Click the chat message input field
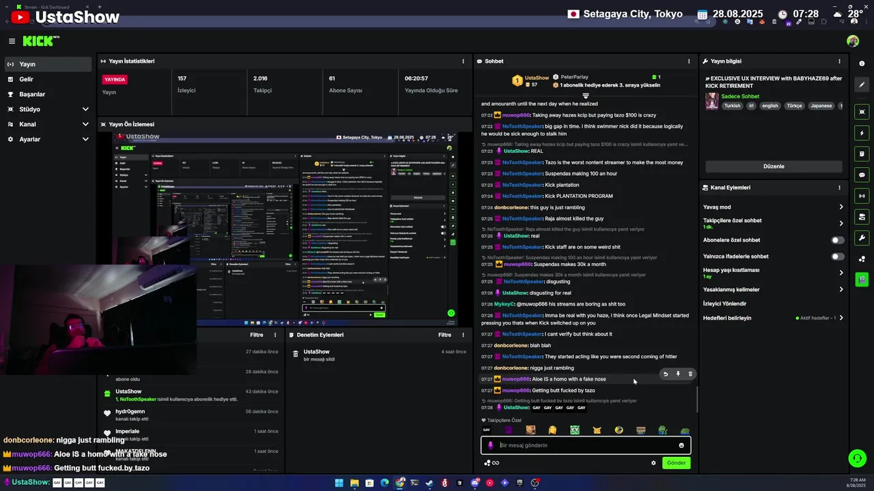 [586, 445]
